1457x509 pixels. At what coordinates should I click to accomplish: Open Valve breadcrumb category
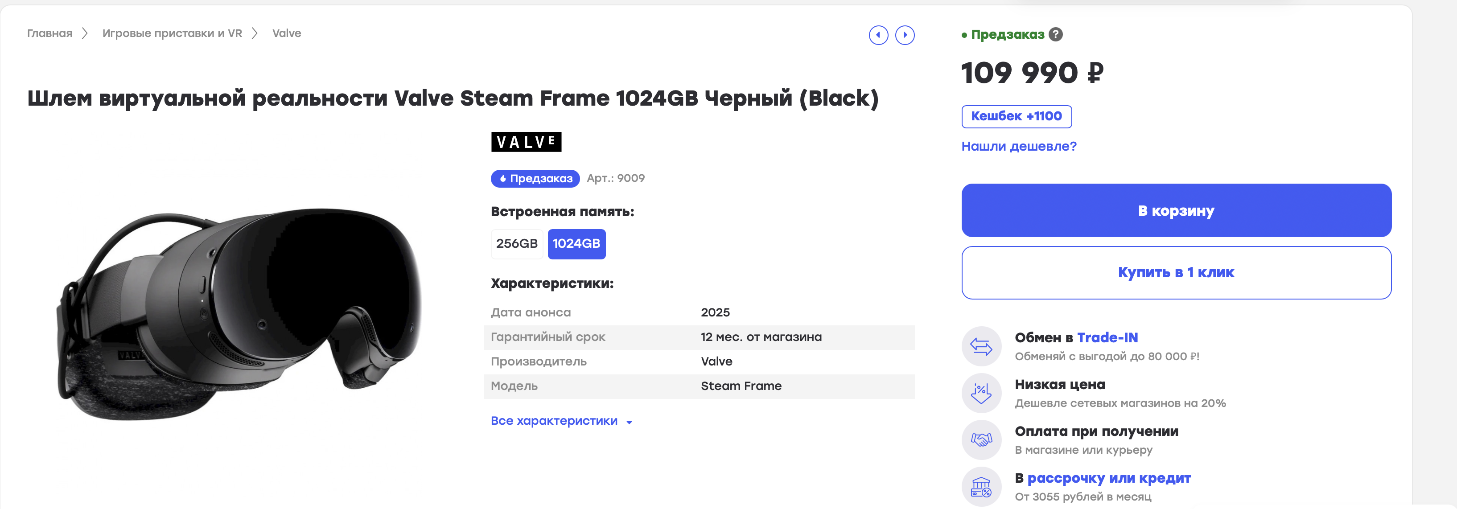click(x=287, y=33)
